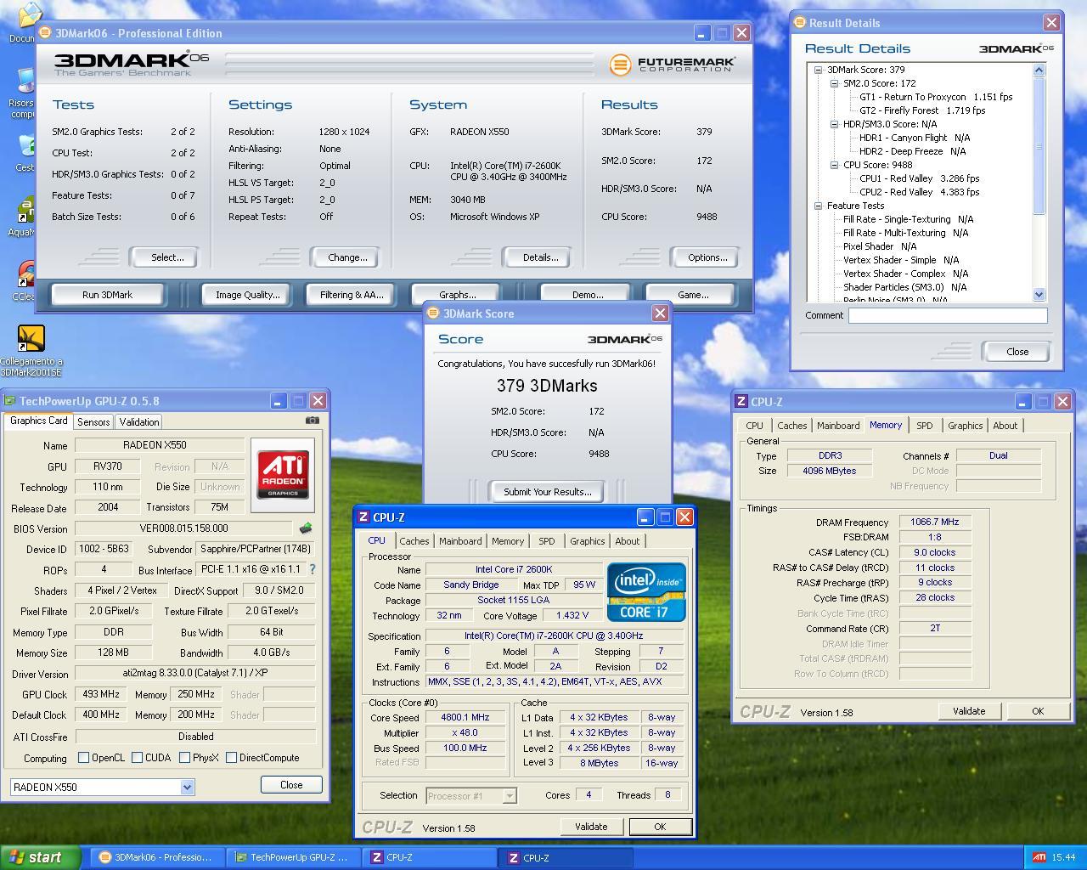1087x870 pixels.
Task: Open the About tab in CPU-Z CPU window
Action: [628, 541]
